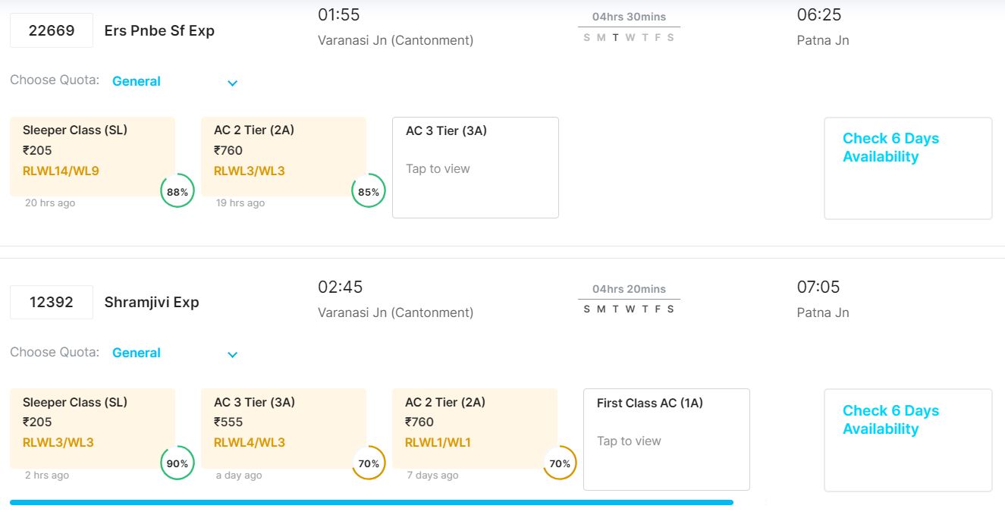Tap to view AC 3 Tier for train 22669
The image size is (1005, 515).
pyautogui.click(x=475, y=168)
